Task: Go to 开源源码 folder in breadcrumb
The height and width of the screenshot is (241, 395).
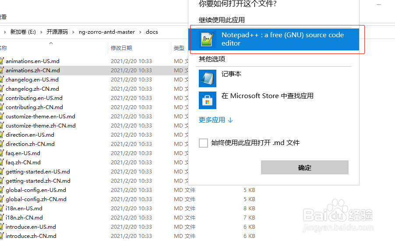Action: [57, 32]
